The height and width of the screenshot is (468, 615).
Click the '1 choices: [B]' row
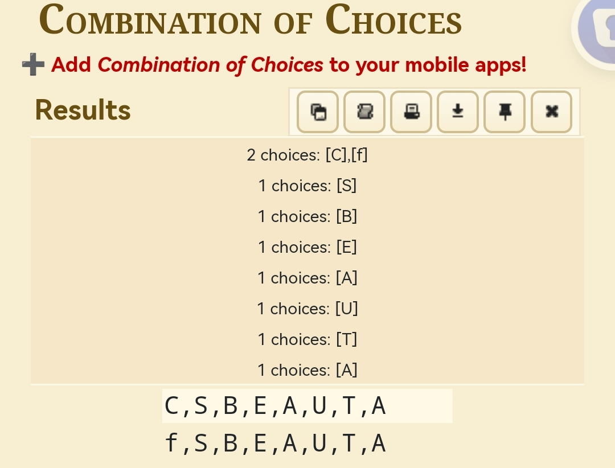pyautogui.click(x=307, y=216)
